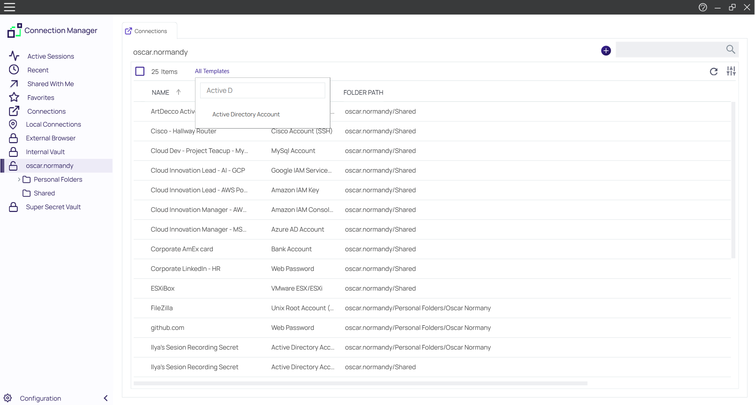Image resolution: width=755 pixels, height=405 pixels.
Task: Click the FOLDER PATH column header
Action: (x=363, y=92)
